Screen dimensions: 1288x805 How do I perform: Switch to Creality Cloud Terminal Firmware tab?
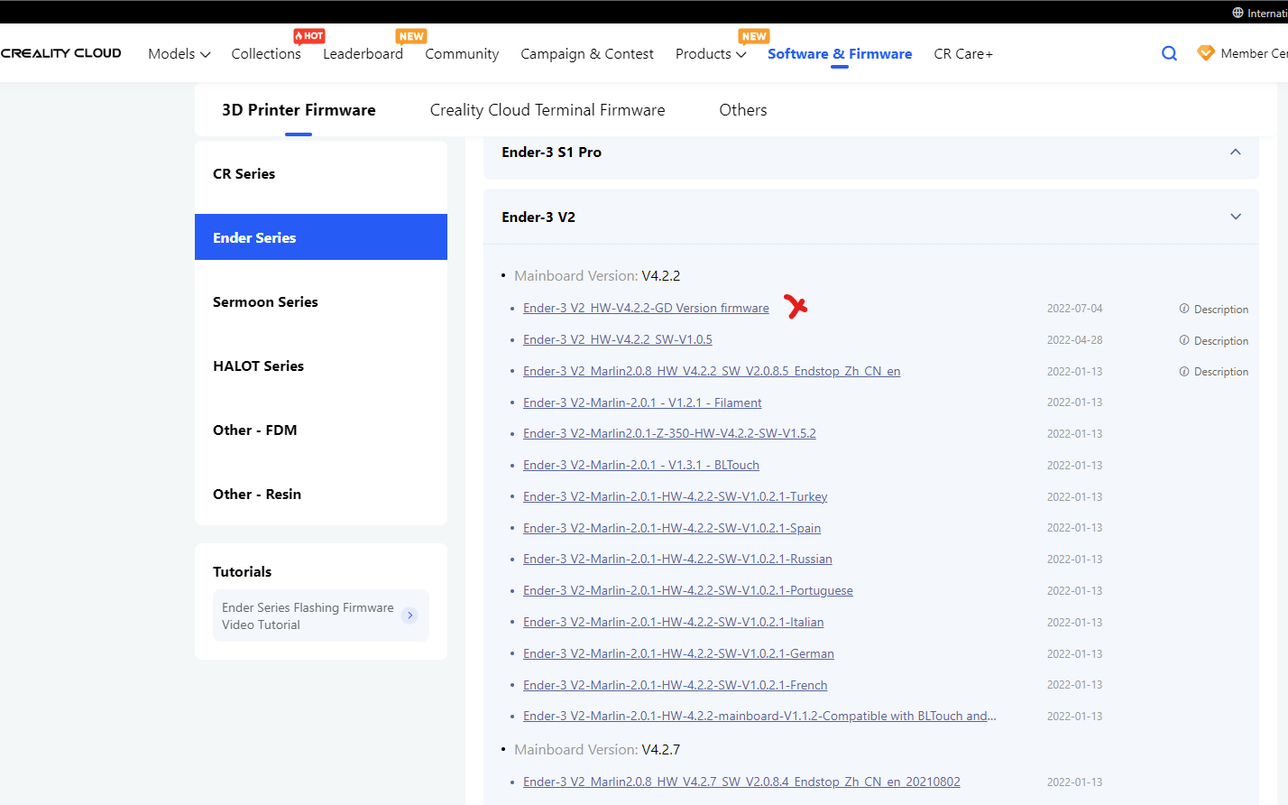(x=547, y=110)
